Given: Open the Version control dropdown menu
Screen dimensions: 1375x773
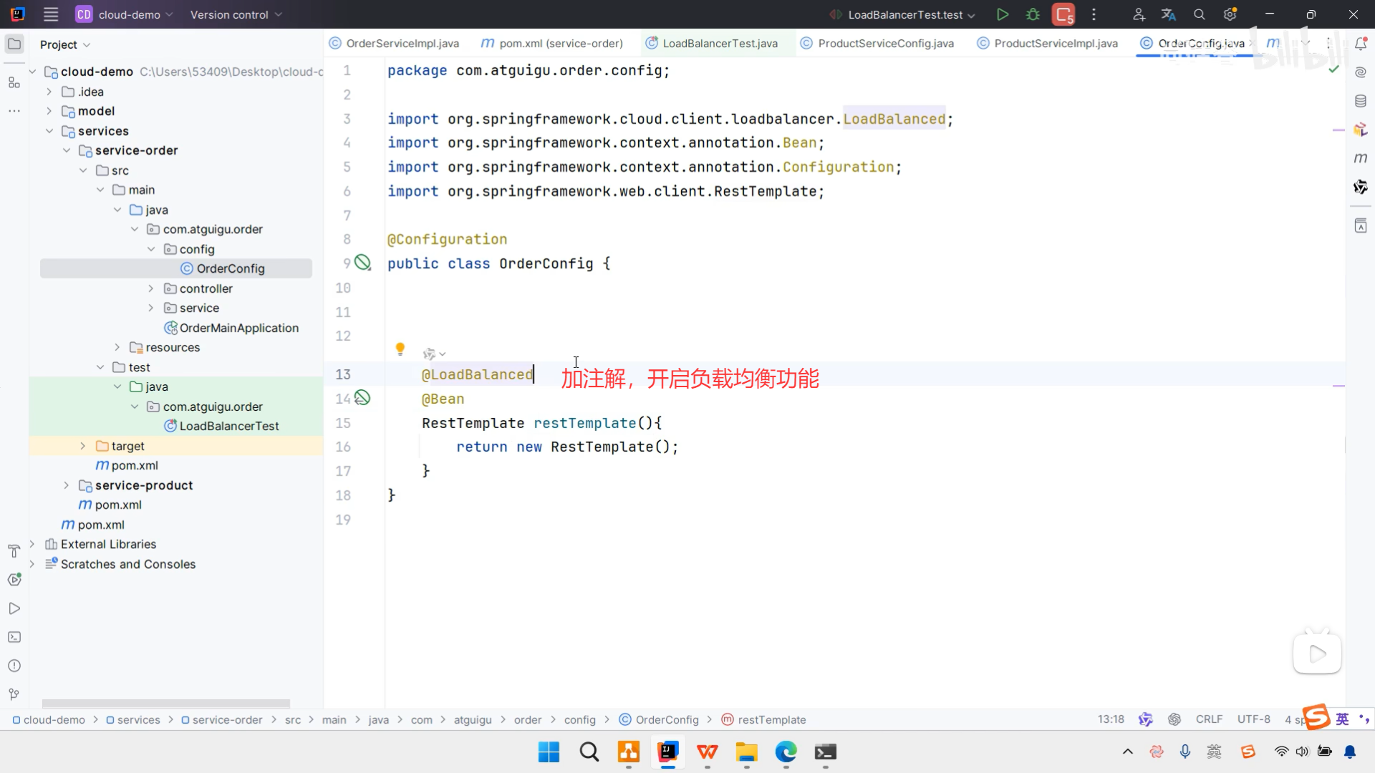Looking at the screenshot, I should (236, 14).
